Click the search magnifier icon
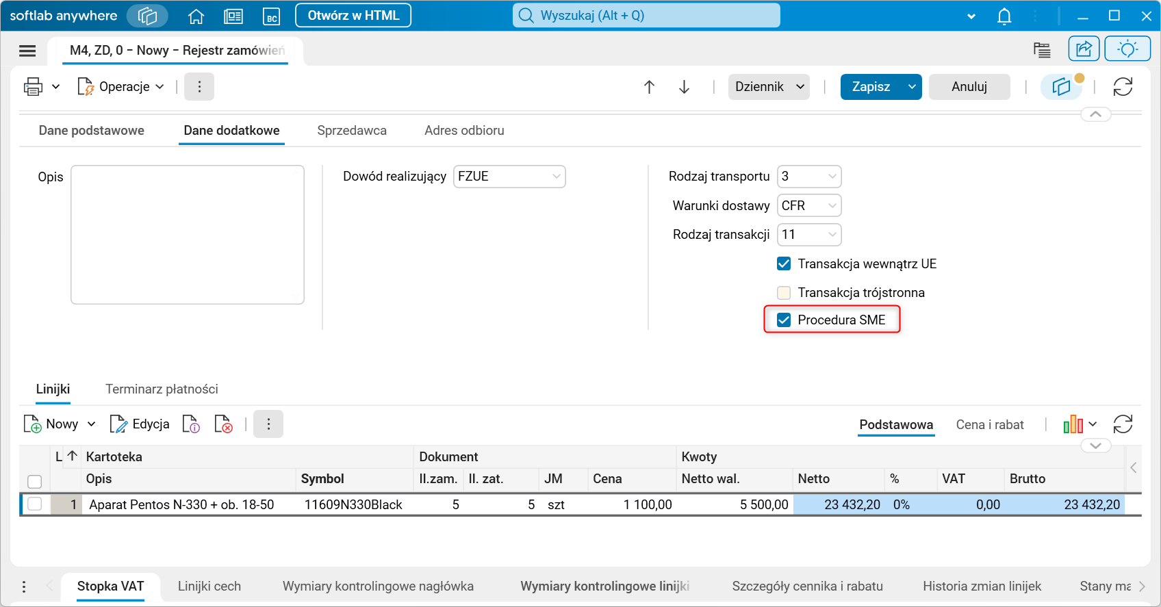Image resolution: width=1161 pixels, height=607 pixels. pyautogui.click(x=526, y=16)
